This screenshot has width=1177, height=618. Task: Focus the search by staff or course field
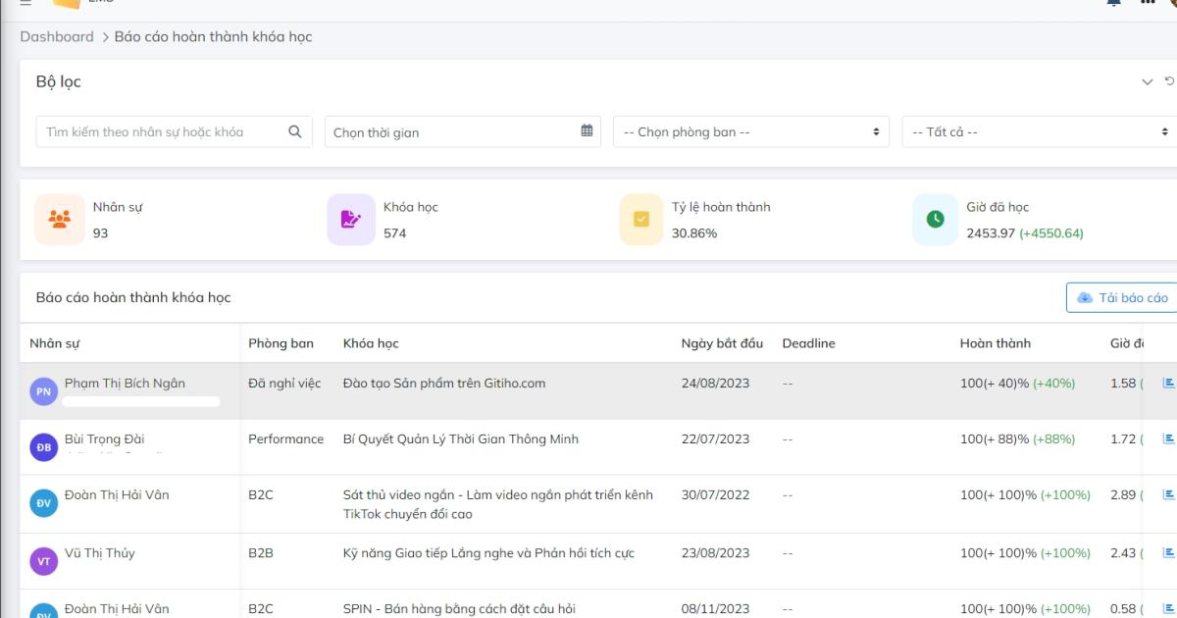(x=162, y=131)
